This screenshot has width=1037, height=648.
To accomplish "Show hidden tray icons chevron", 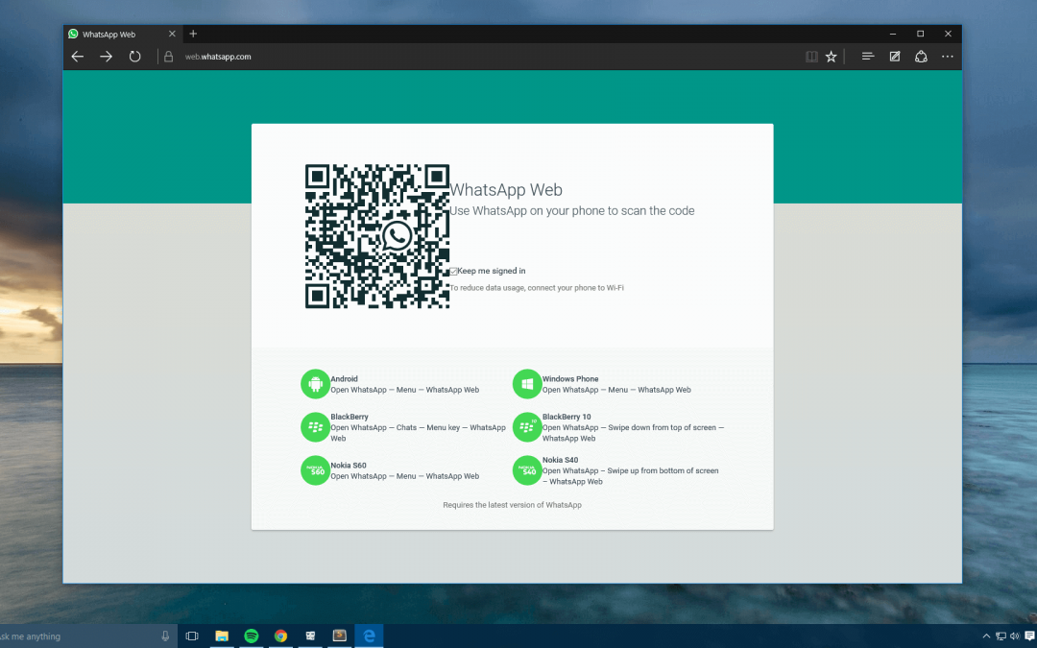I will click(986, 636).
